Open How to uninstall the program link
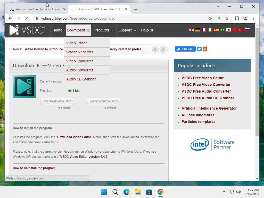 tap(34, 168)
